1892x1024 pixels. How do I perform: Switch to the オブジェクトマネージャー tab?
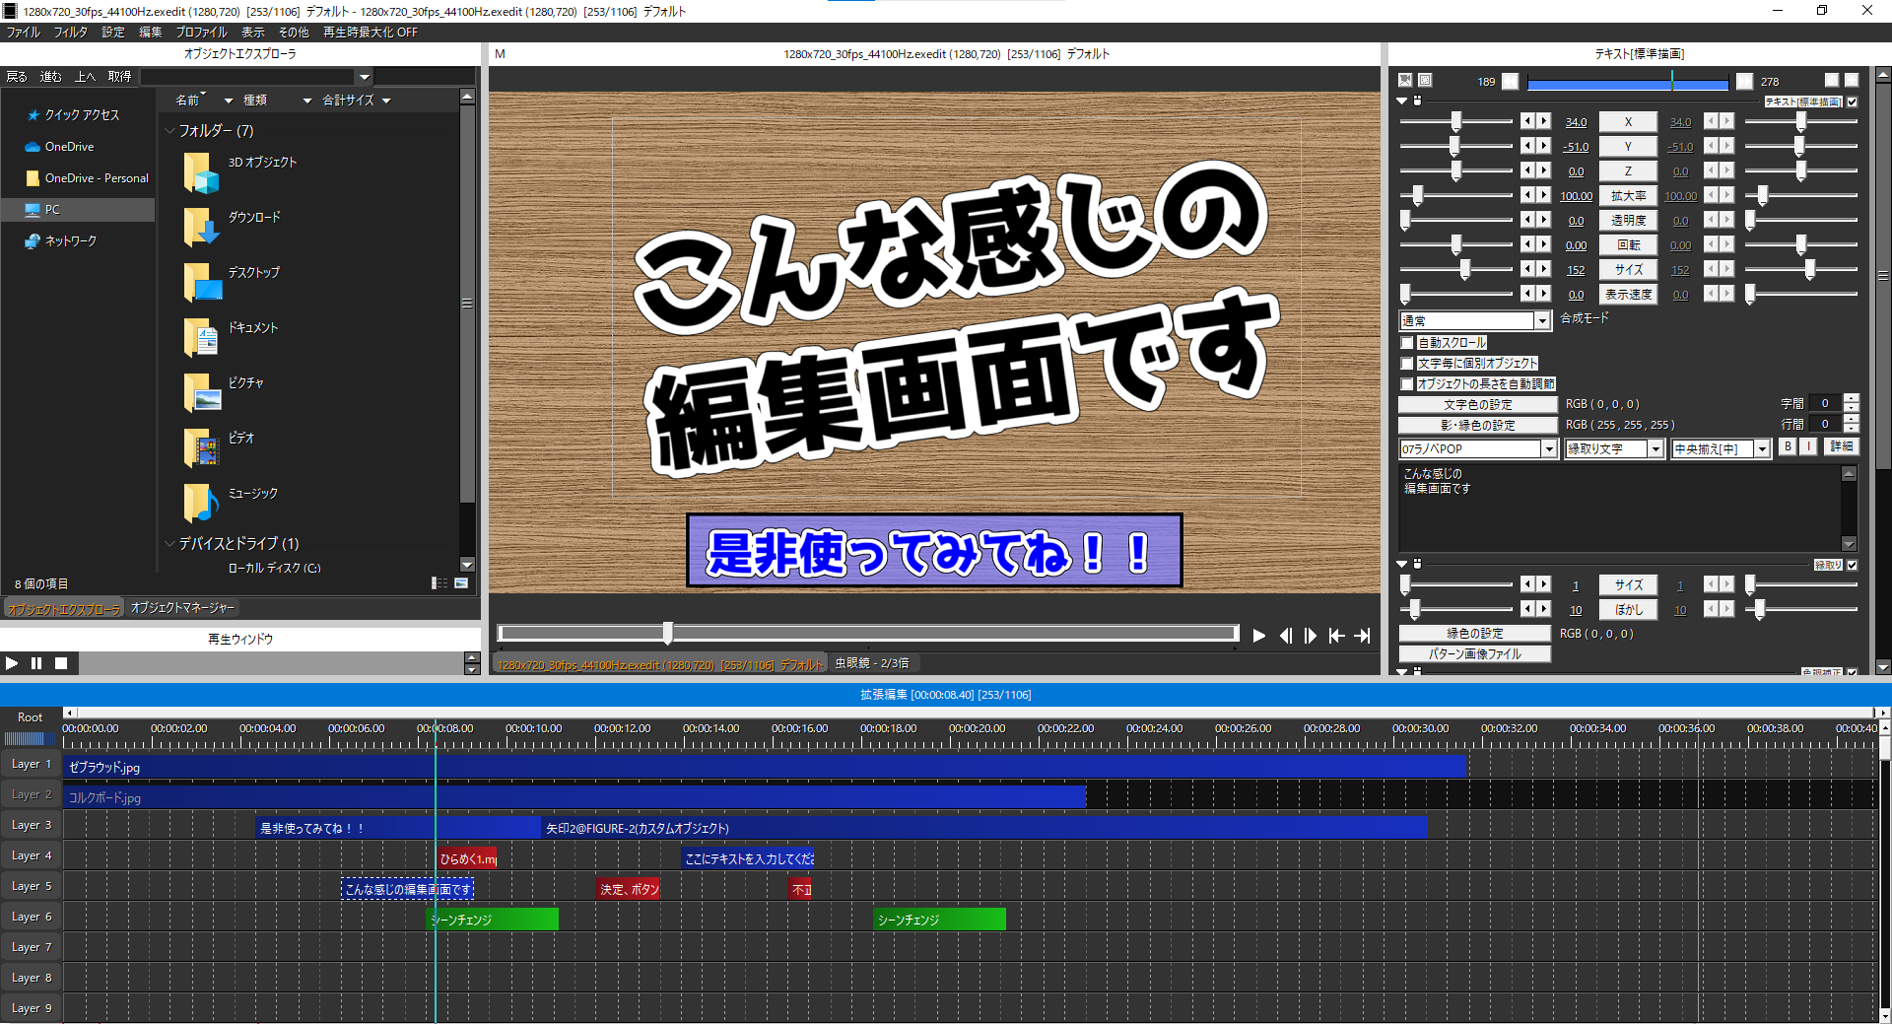click(x=181, y=608)
